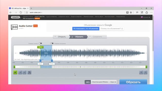Open Запись звука nav item
This screenshot has width=162, height=91.
(99, 17)
